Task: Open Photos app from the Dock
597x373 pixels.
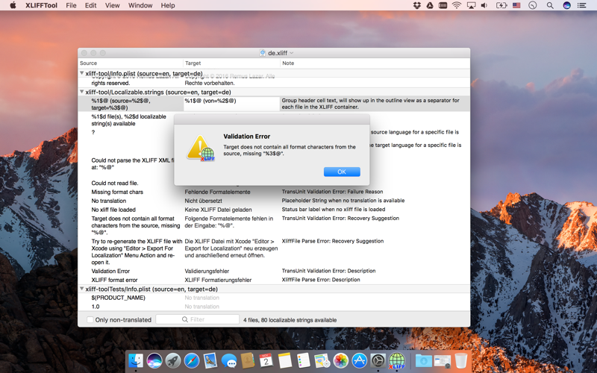Action: (340, 360)
